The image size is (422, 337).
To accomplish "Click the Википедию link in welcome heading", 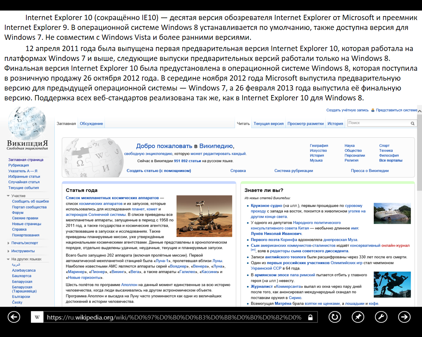I will [216, 146].
